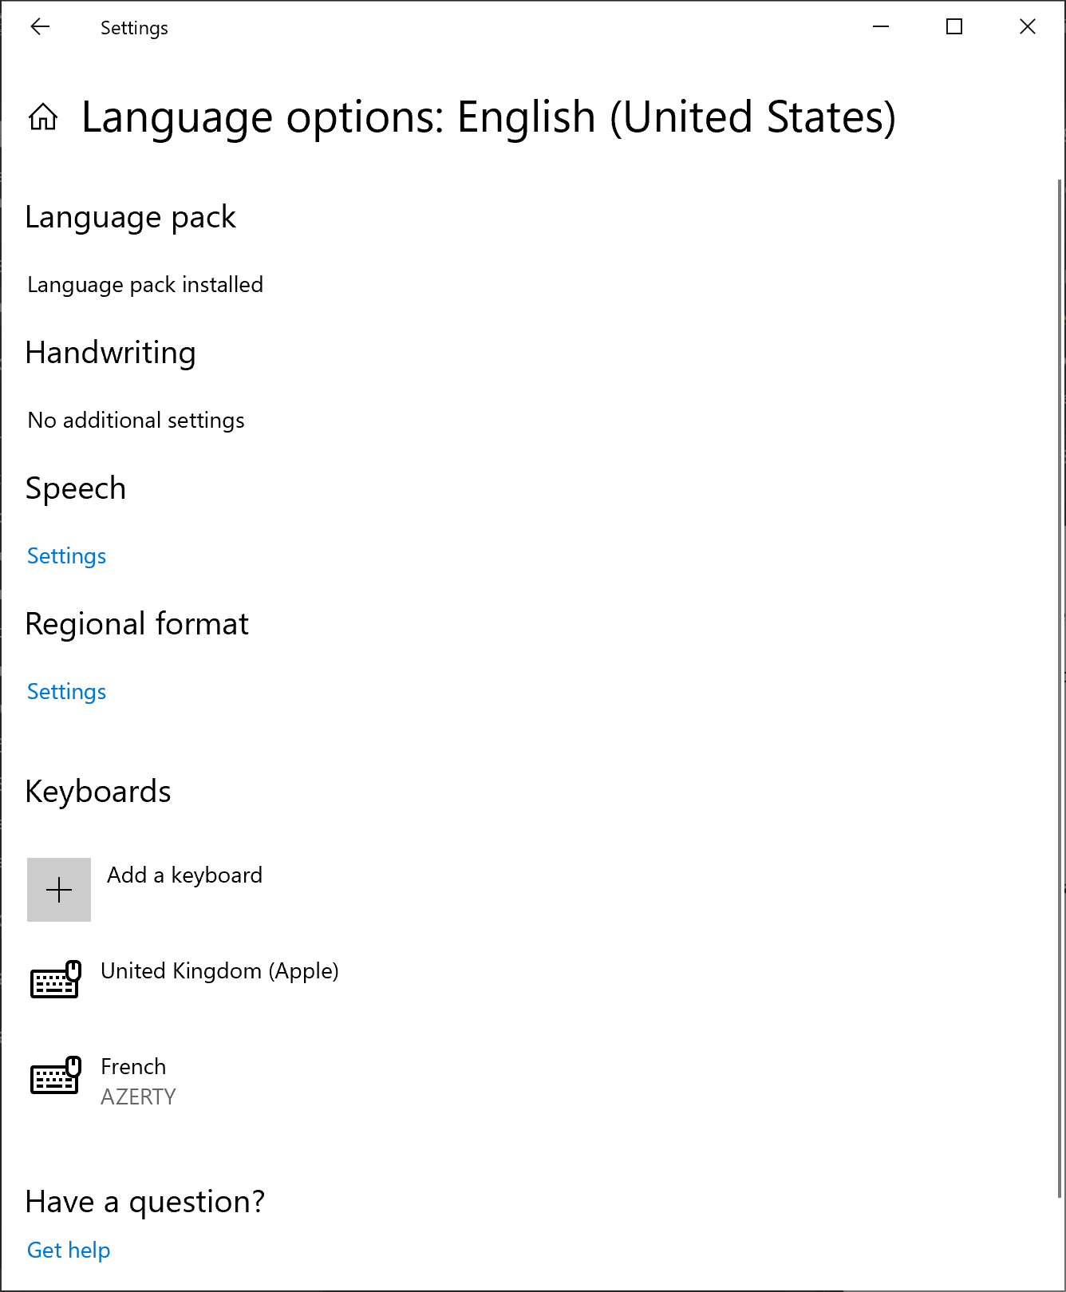Click the Settings title in the title bar
The image size is (1066, 1292).
[x=133, y=27]
